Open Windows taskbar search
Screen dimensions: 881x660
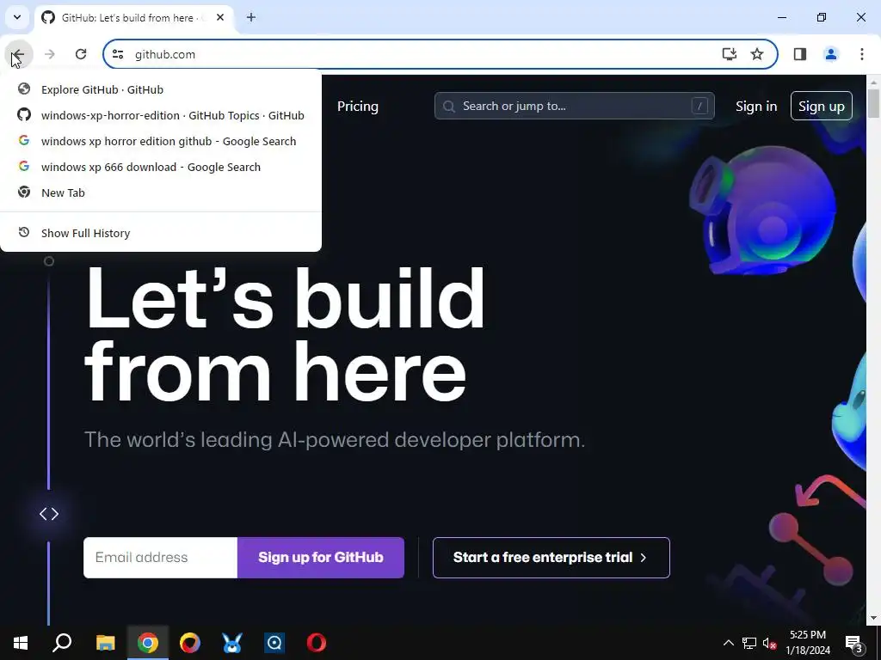(x=62, y=643)
